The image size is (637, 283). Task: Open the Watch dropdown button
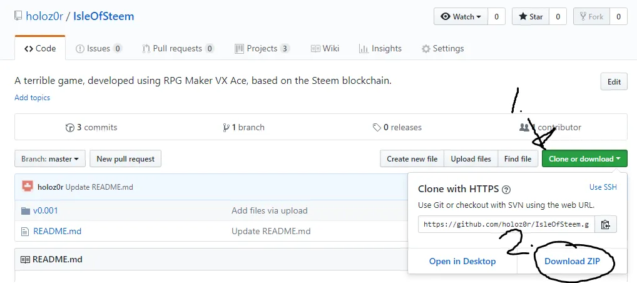(x=461, y=17)
